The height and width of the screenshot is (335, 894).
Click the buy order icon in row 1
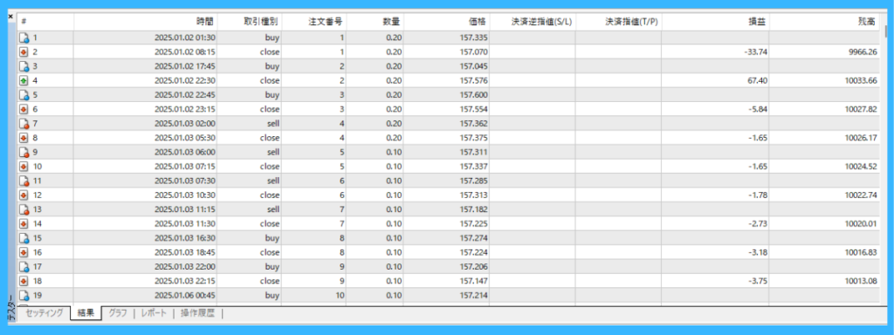[x=24, y=38]
